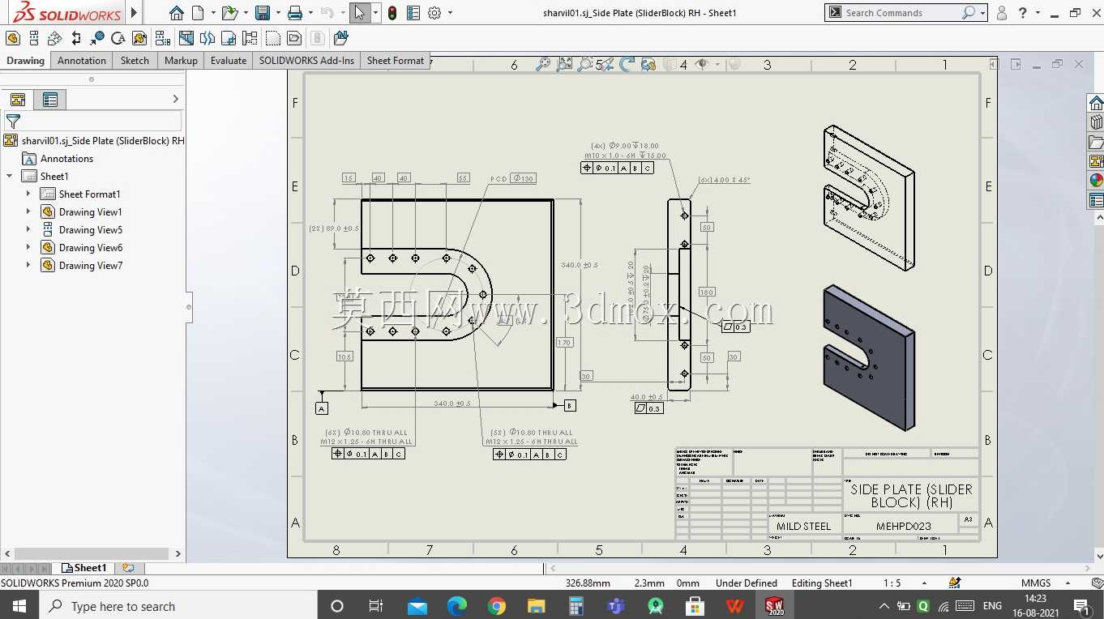
Task: Click the Rotate View icon
Action: (x=627, y=64)
